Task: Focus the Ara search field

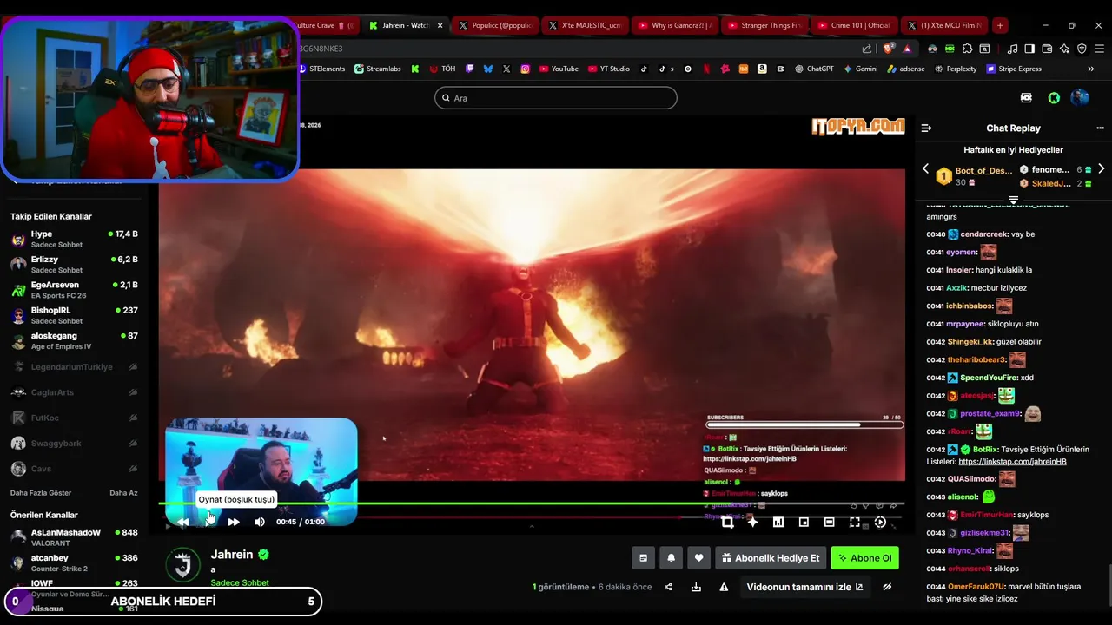Action: pyautogui.click(x=556, y=98)
